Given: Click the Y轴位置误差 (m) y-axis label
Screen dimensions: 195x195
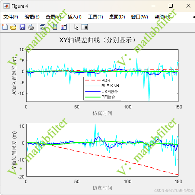Looking at the screenshot, I should point(14,150).
